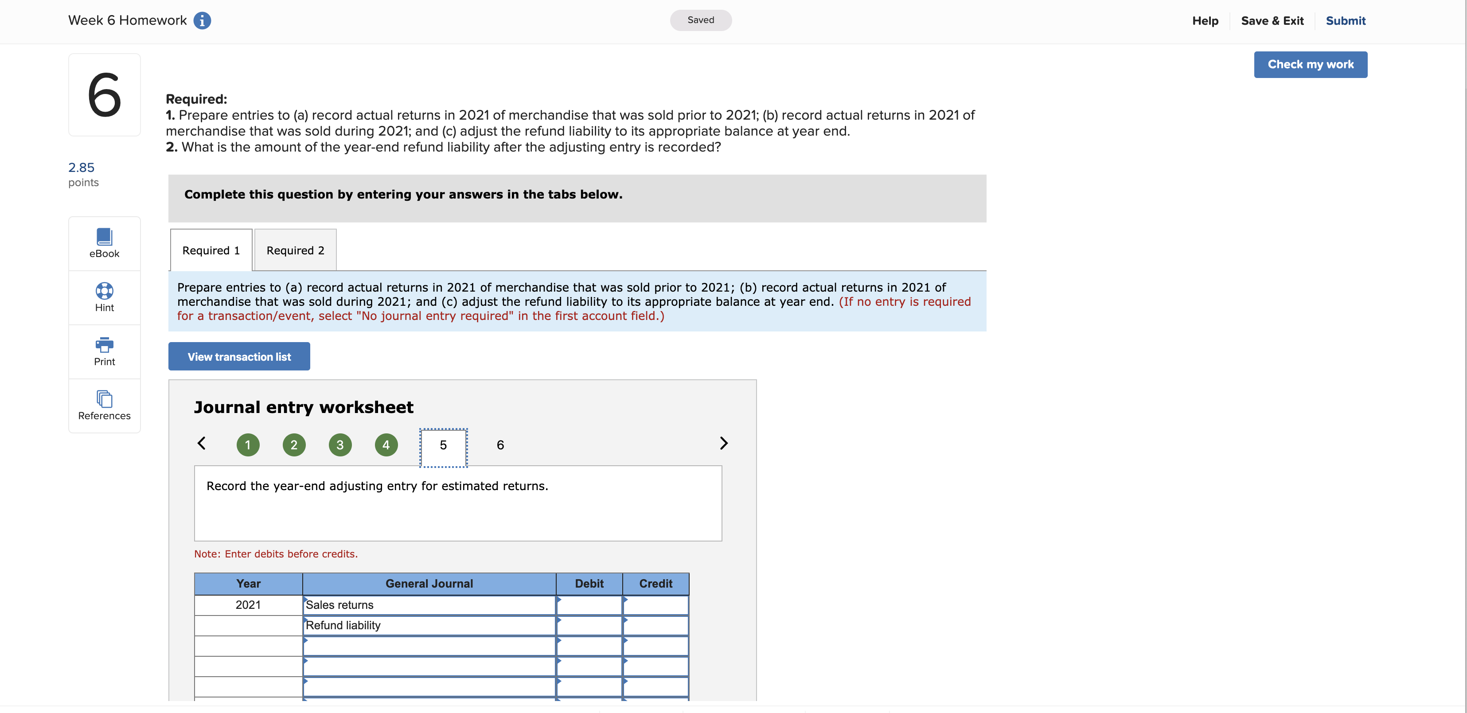Switch to the Required 2 tab
Viewport: 1467px width, 713px height.
[x=294, y=249]
